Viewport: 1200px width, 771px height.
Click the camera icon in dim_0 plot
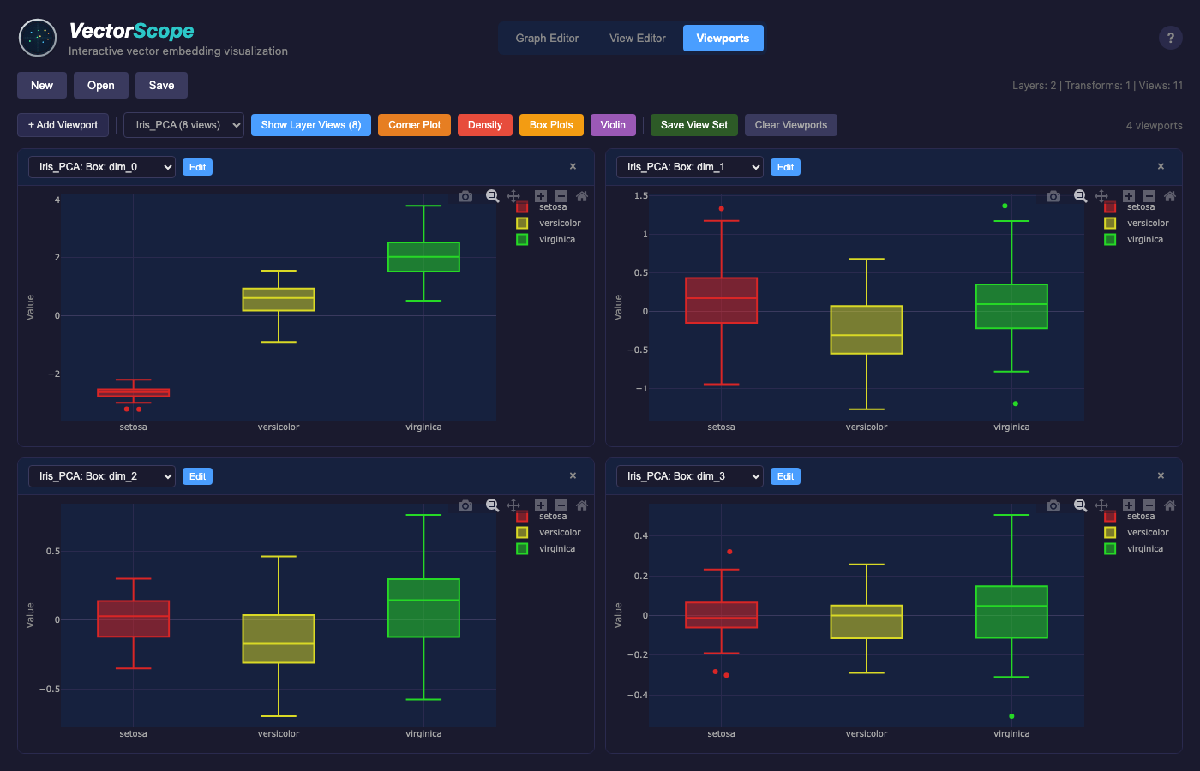465,196
